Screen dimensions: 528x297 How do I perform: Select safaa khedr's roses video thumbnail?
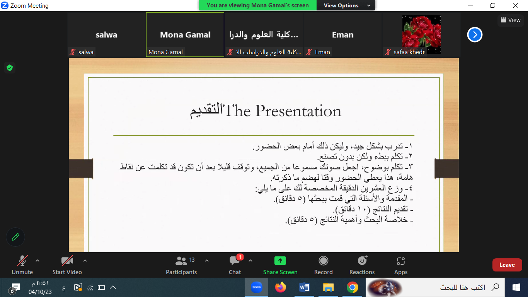421,34
